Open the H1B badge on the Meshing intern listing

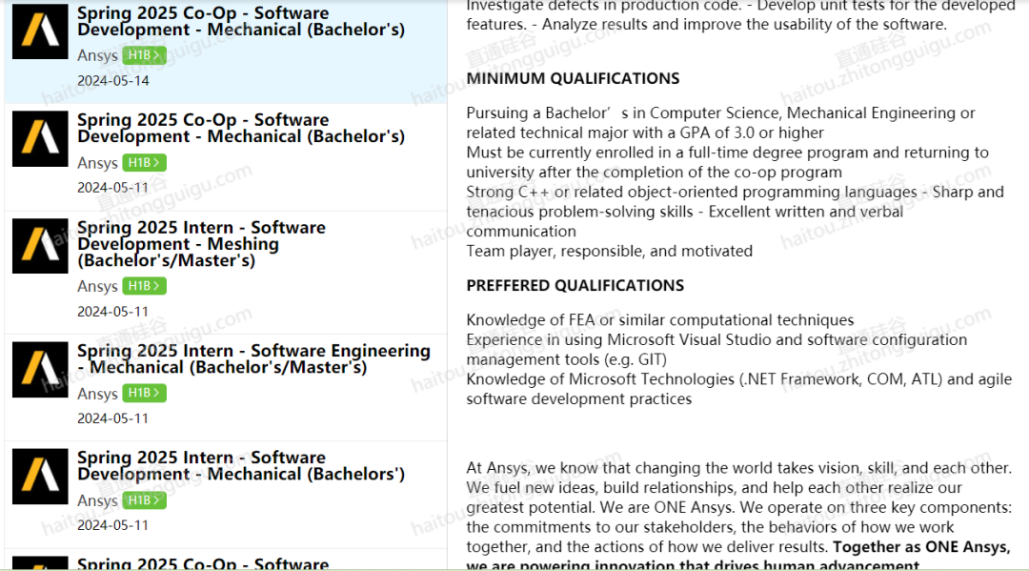[x=145, y=286]
